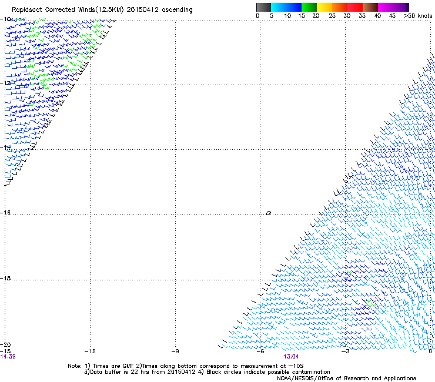Click the orange 25-30 knots legend swatch
Image resolution: width=435 pixels, height=382 pixels.
click(340, 7)
